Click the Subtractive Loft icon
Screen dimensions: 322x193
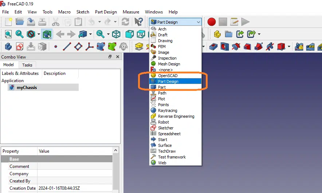point(247,47)
